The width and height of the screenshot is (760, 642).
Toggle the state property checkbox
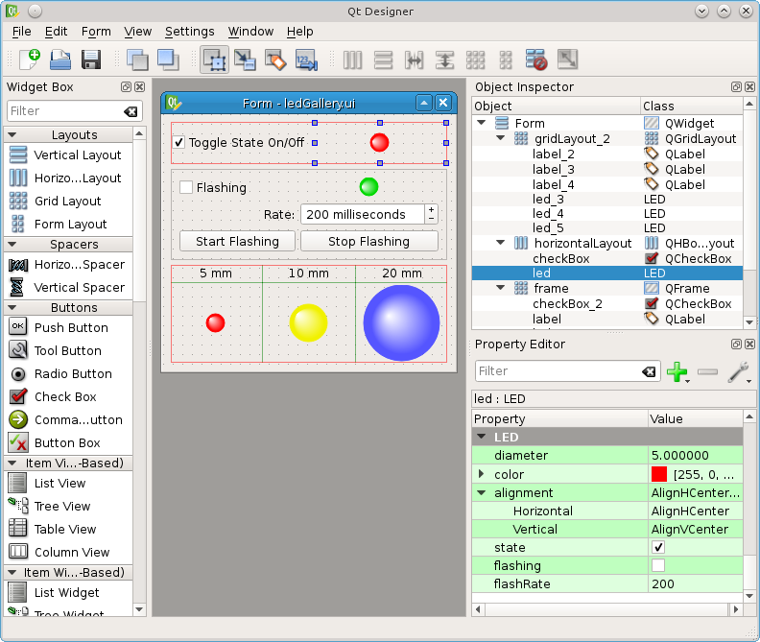point(658,547)
